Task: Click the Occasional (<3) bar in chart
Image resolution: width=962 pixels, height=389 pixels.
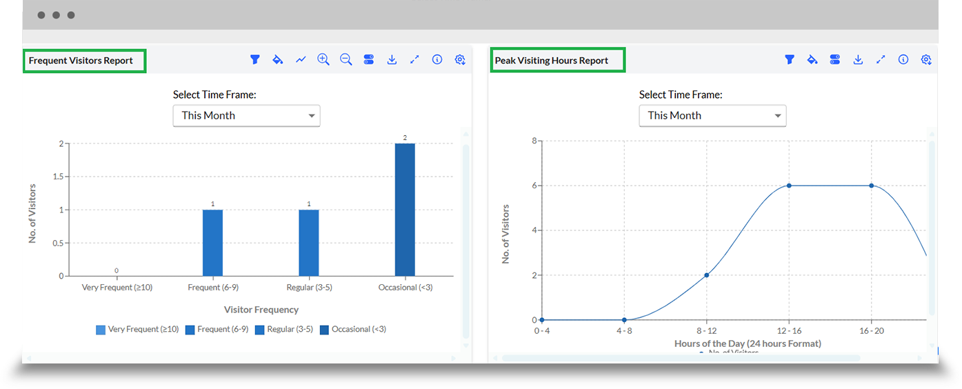Action: (x=405, y=210)
